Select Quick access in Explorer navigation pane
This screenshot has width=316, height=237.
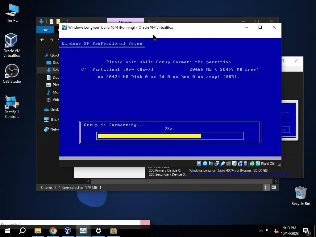[x=52, y=55]
